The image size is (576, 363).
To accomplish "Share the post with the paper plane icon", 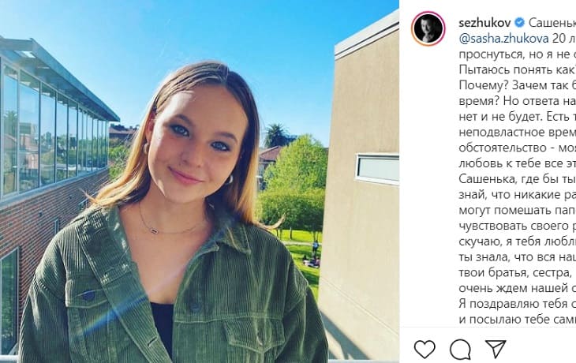I will [495, 349].
